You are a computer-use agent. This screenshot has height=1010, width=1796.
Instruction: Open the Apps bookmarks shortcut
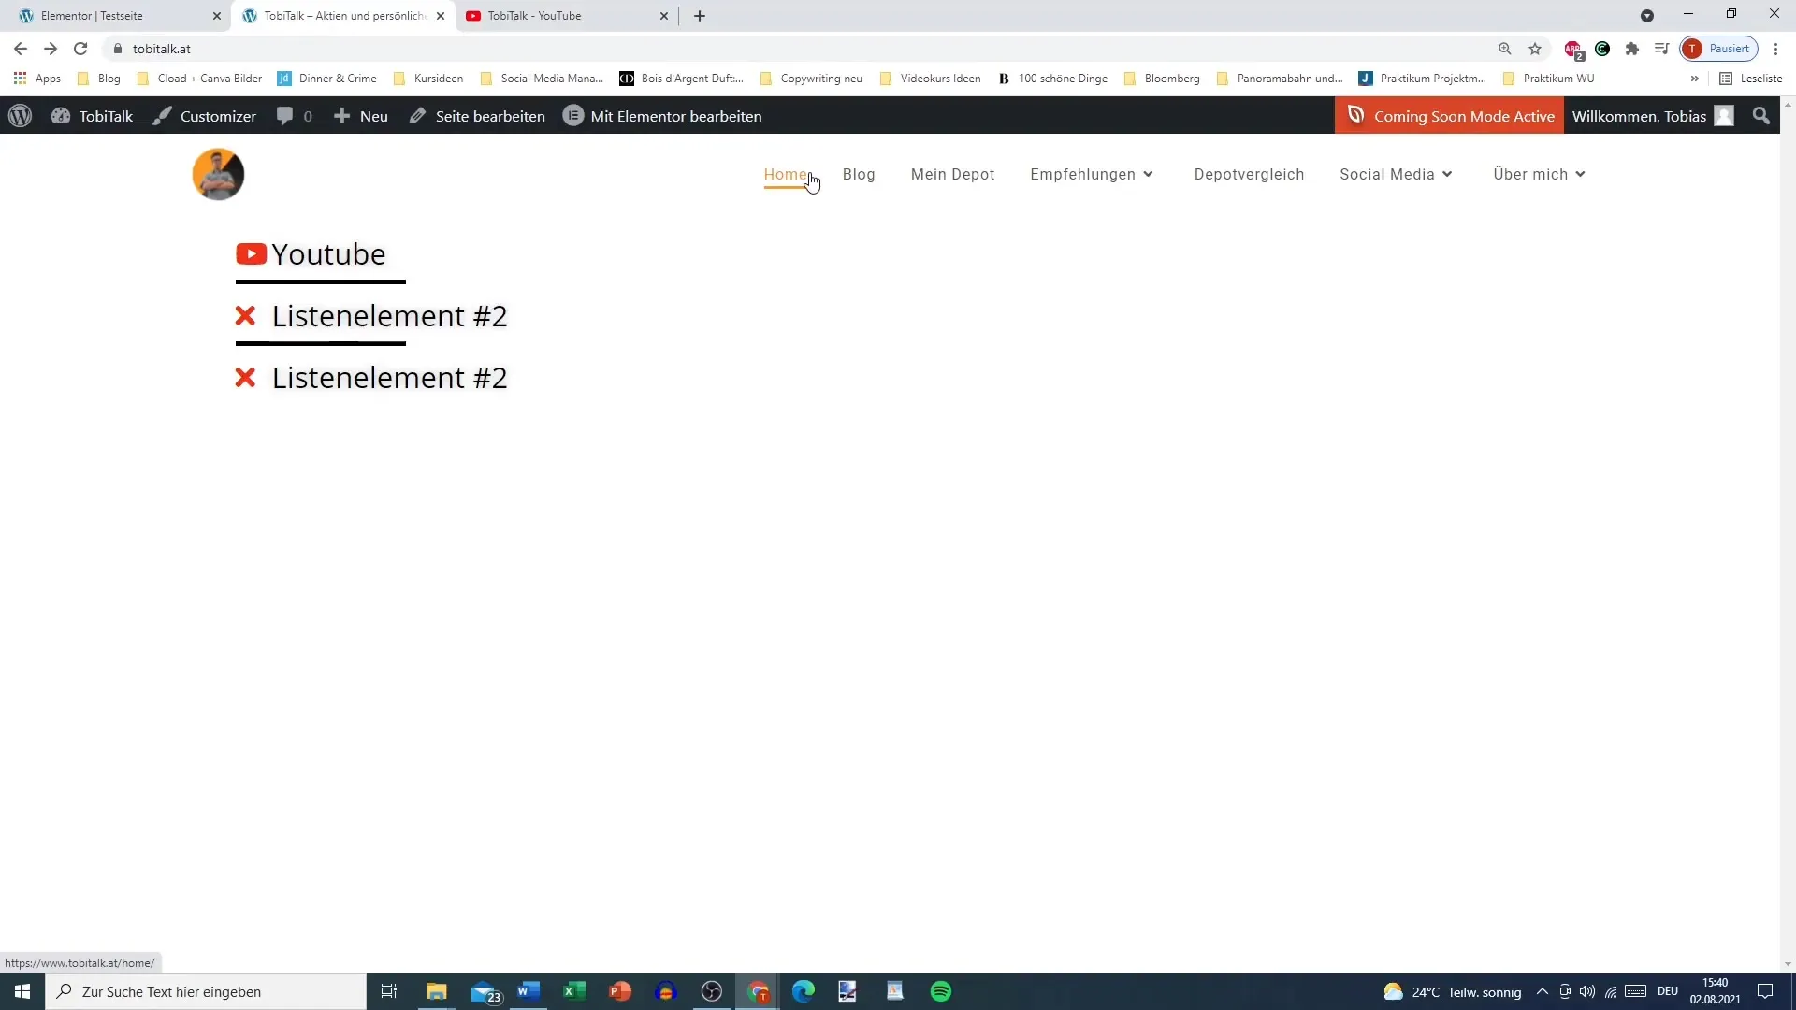(x=37, y=79)
